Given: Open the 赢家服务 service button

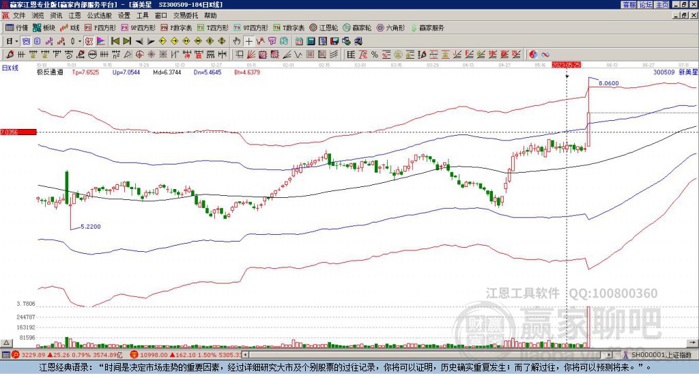Looking at the screenshot, I should pyautogui.click(x=427, y=27).
